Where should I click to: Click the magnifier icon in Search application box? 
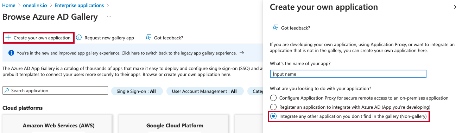(x=7, y=90)
